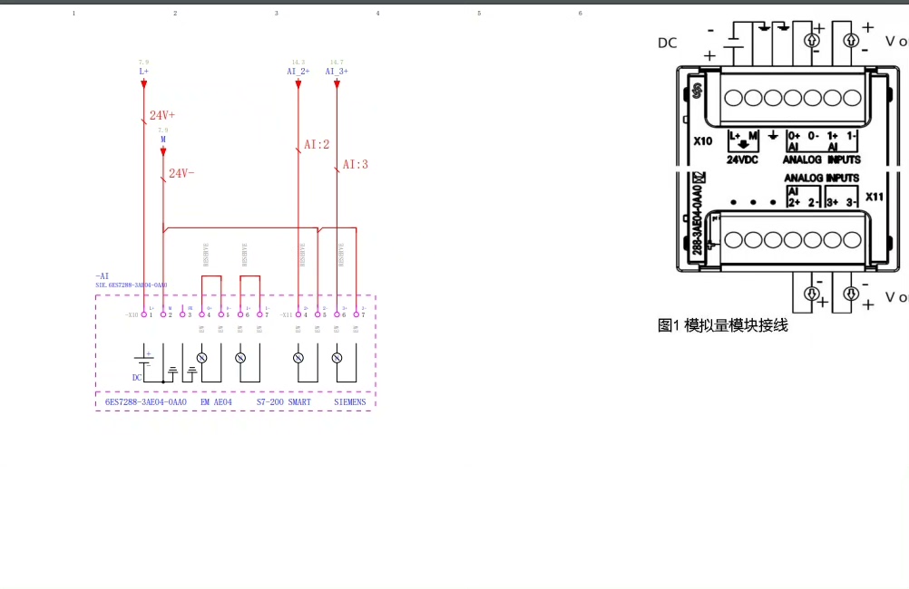Select the Siemens logo on the module drawing
909x589 pixels.
(x=697, y=91)
